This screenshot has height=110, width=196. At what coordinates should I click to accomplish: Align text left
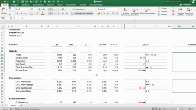(x=51, y=13)
